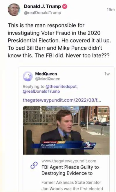Viewport: 116px width, 192px height.
Task: Follow the @theunitedspot mention
Action: [x=61, y=87]
